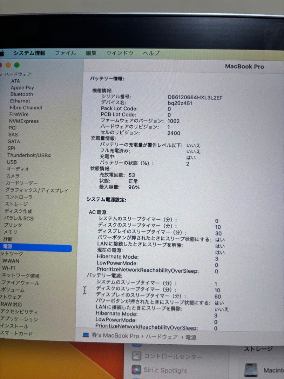The width and height of the screenshot is (284, 379).
Task: Open the ウインドウ menu
Action: point(120,53)
